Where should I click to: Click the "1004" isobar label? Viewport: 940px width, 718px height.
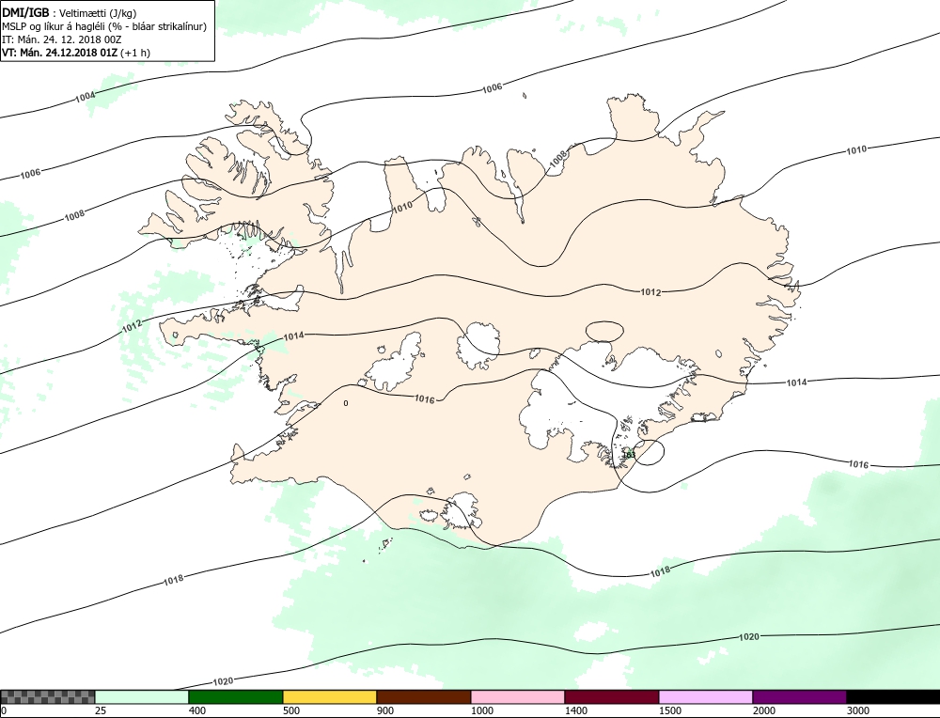coord(86,97)
